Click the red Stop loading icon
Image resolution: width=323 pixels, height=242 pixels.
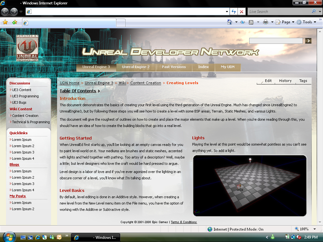click(242, 12)
